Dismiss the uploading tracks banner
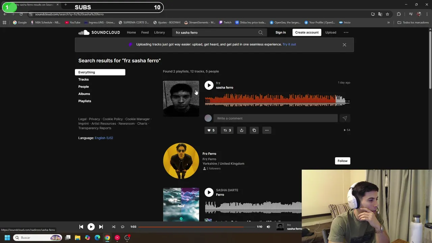 tap(344, 45)
